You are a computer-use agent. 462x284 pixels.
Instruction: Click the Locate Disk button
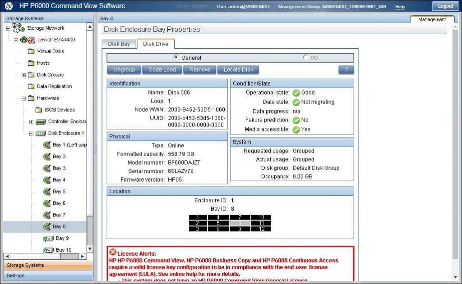238,70
